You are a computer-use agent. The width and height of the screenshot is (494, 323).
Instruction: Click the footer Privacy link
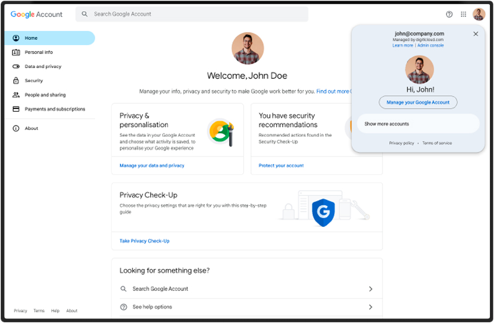click(x=20, y=311)
